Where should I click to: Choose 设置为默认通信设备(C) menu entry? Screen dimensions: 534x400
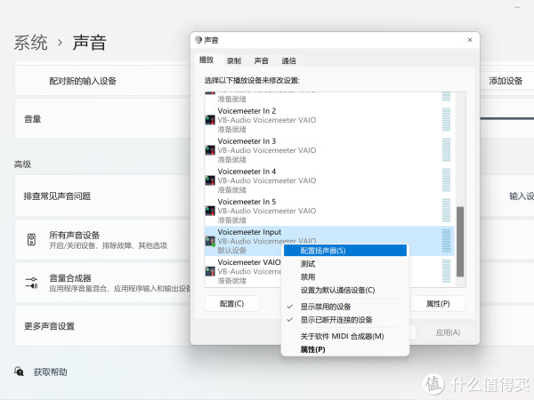[x=337, y=290]
